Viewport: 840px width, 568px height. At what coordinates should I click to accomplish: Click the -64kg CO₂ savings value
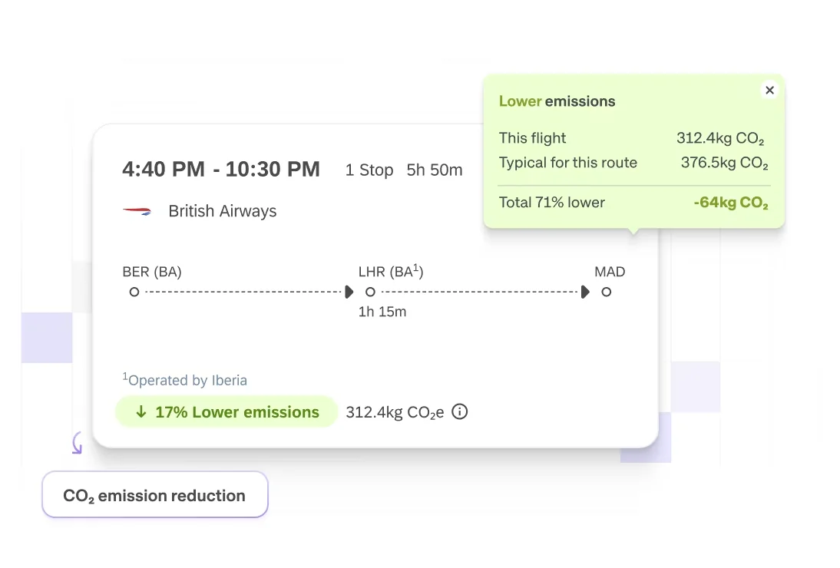click(731, 203)
